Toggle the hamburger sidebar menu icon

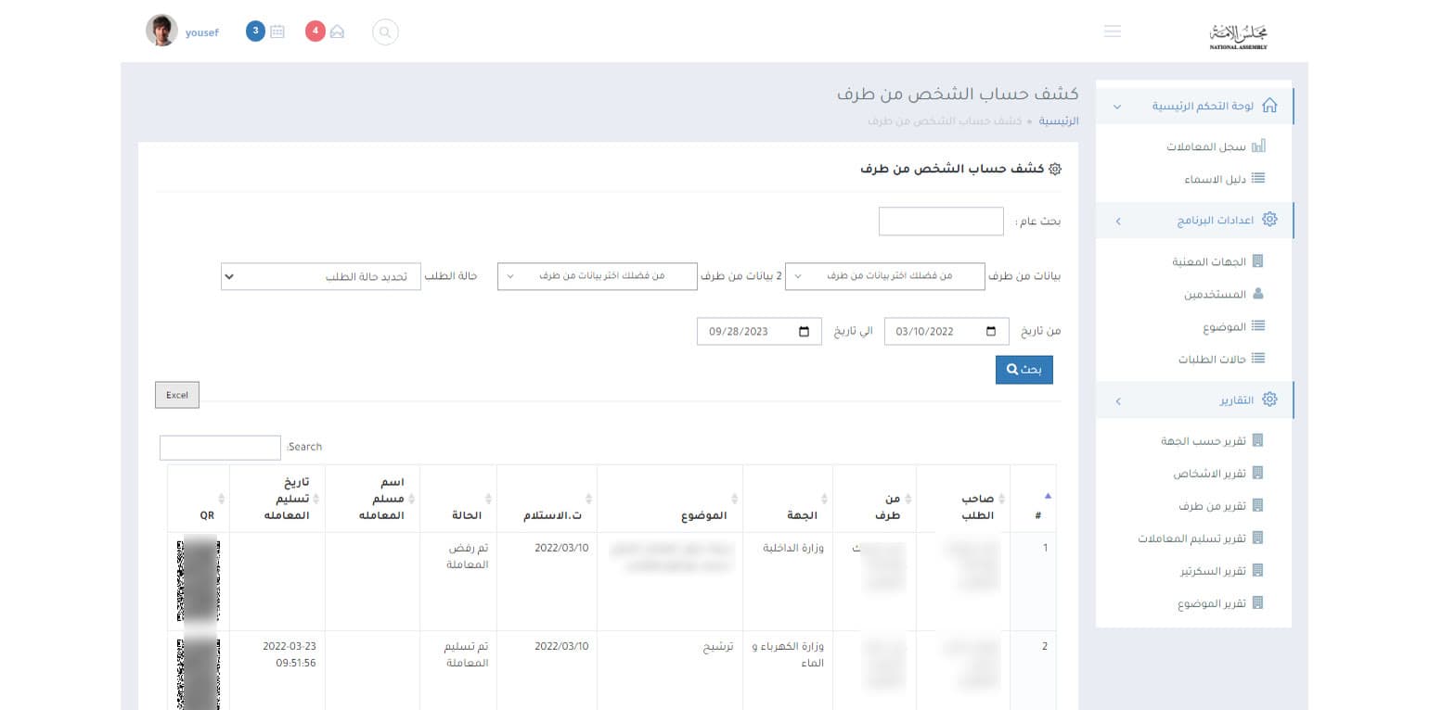[1113, 32]
